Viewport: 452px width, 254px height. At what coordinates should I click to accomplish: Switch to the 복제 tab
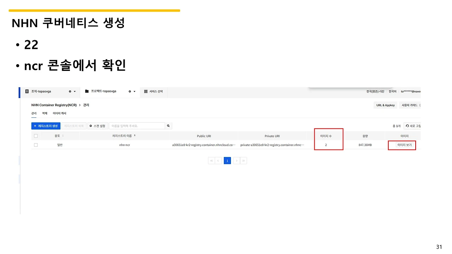(x=44, y=113)
